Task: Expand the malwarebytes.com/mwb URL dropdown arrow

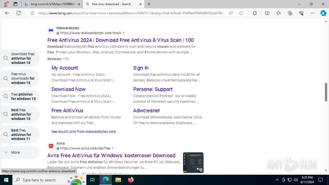Action: coord(124,33)
